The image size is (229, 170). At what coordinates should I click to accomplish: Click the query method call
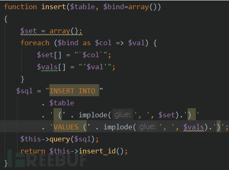coord(60,139)
